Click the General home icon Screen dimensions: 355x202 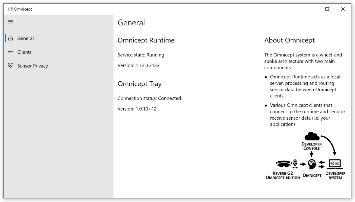pos(11,38)
